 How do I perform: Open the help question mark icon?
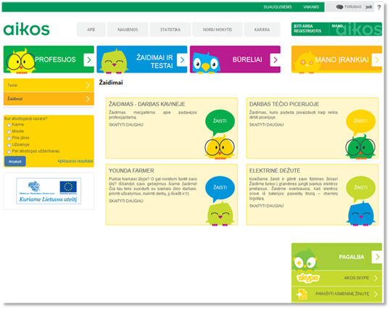(x=379, y=7)
